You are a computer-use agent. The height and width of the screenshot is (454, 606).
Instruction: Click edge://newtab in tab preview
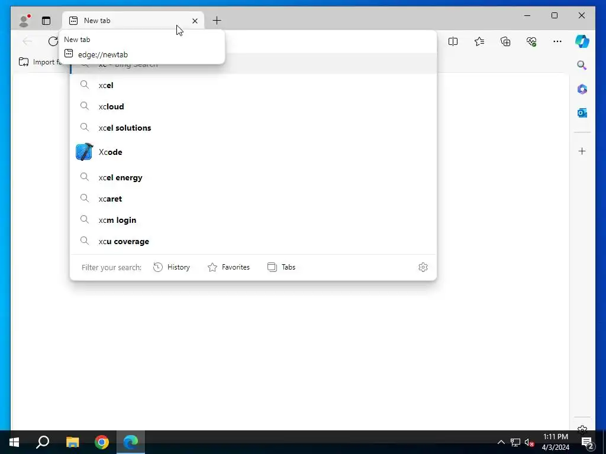[103, 54]
